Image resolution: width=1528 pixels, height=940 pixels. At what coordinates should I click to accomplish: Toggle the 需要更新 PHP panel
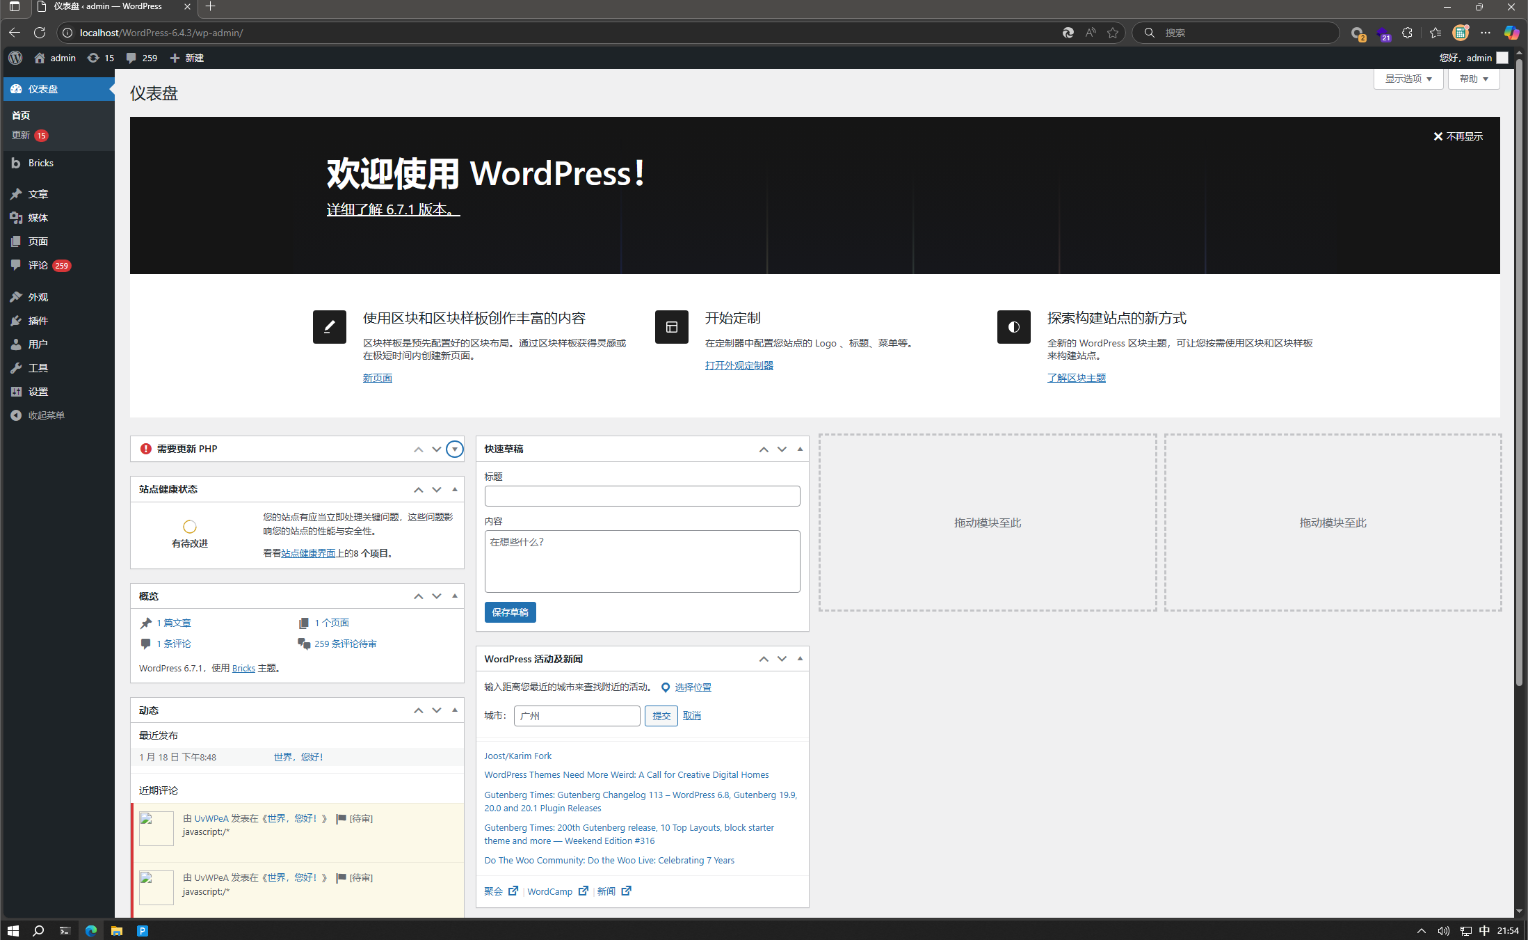(x=454, y=449)
